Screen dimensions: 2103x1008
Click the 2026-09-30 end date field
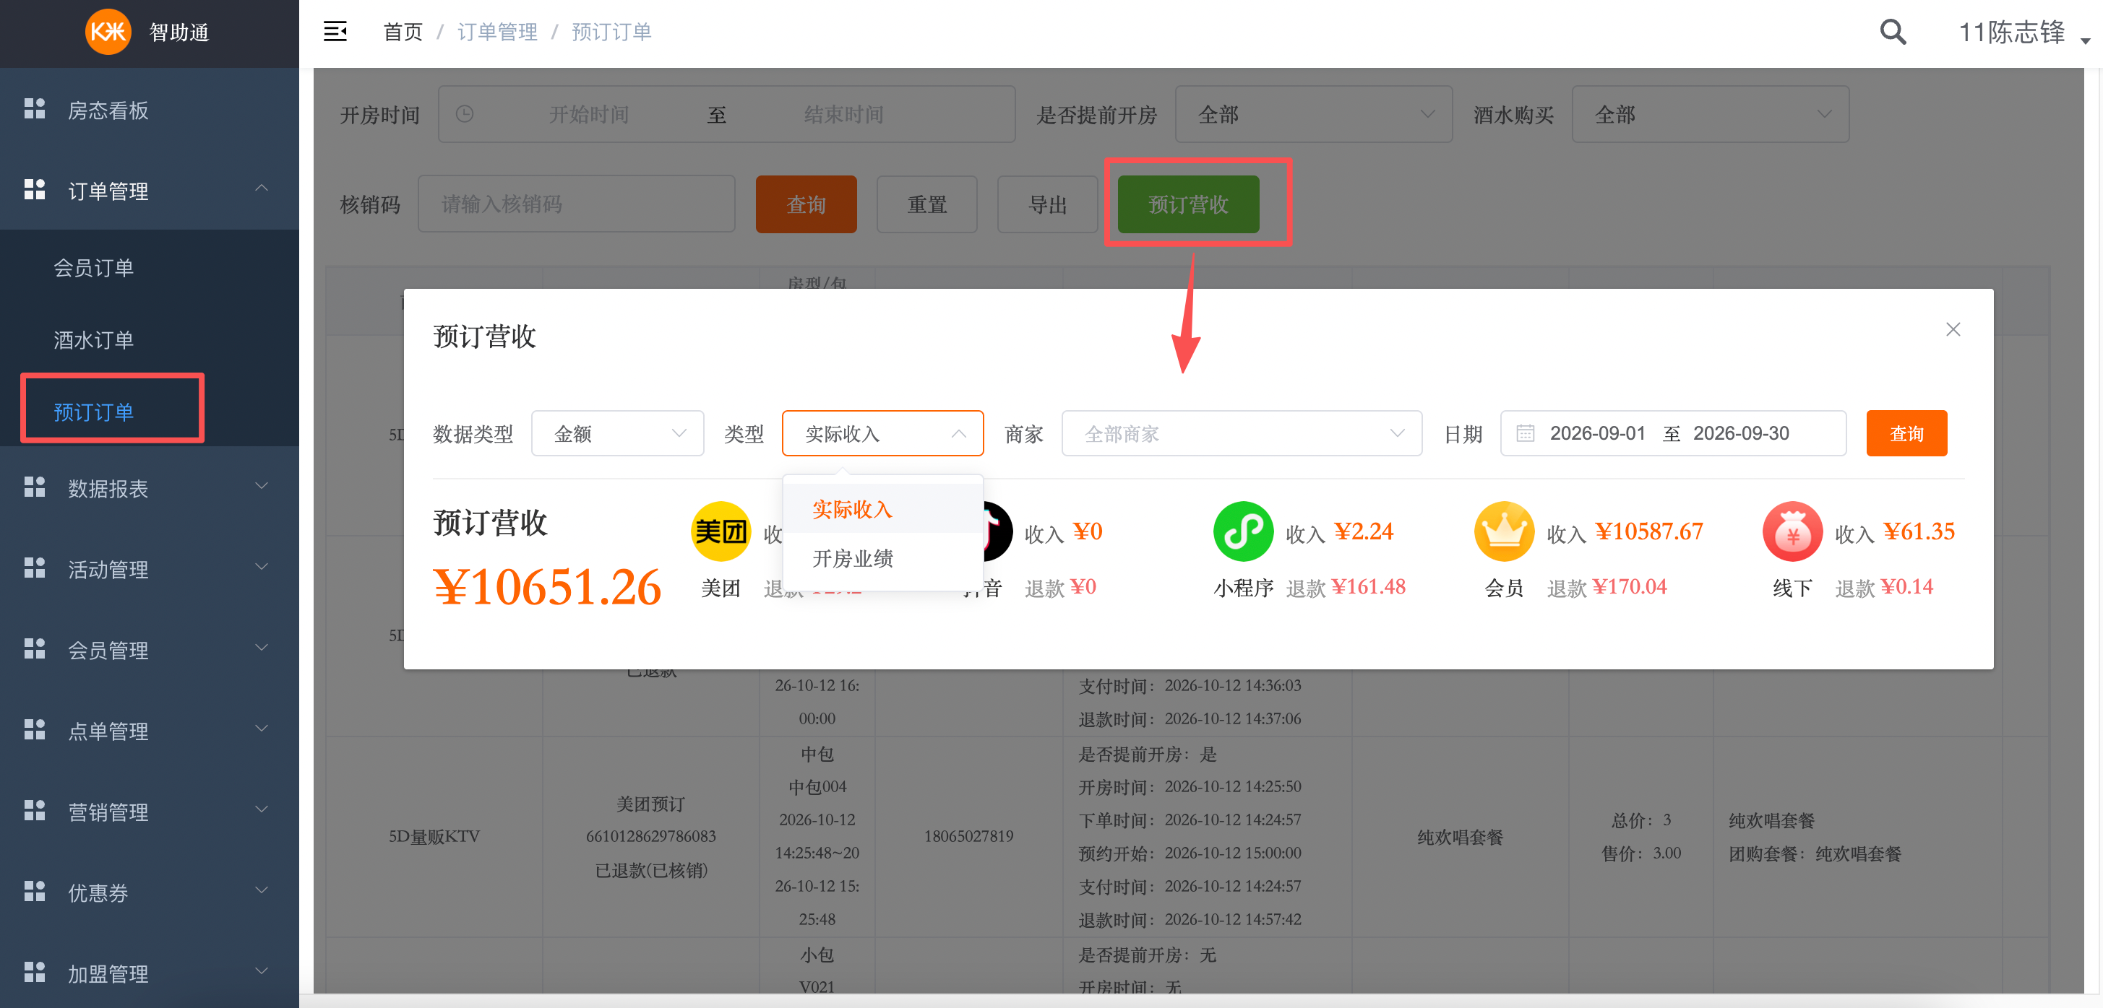click(1740, 433)
